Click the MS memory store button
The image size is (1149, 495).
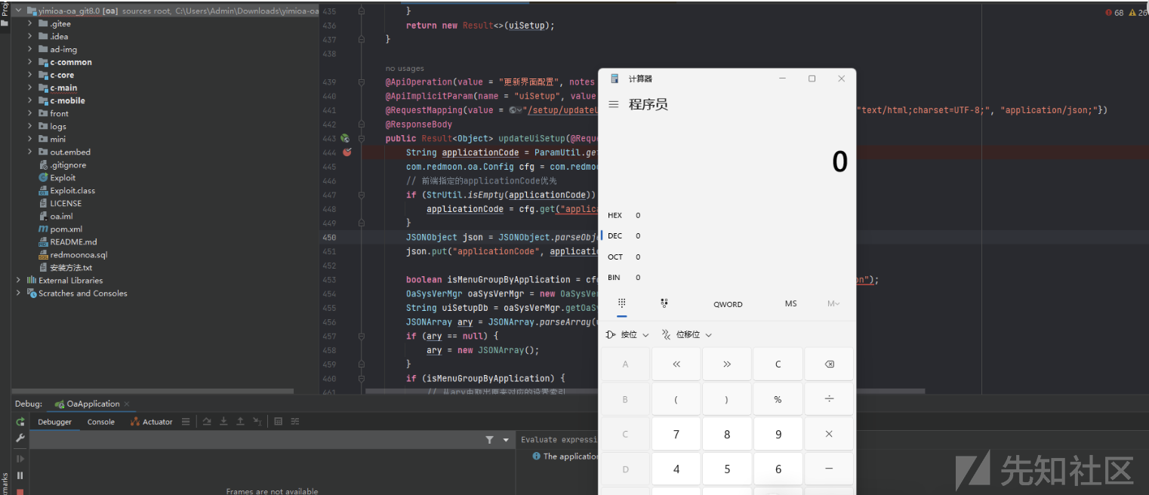(790, 304)
